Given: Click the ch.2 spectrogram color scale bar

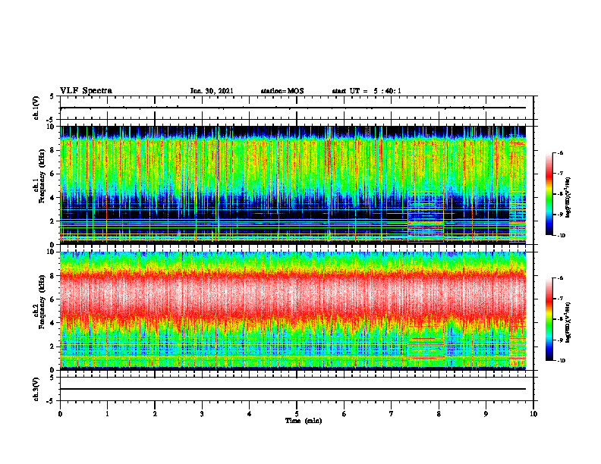Looking at the screenshot, I should coord(549,319).
